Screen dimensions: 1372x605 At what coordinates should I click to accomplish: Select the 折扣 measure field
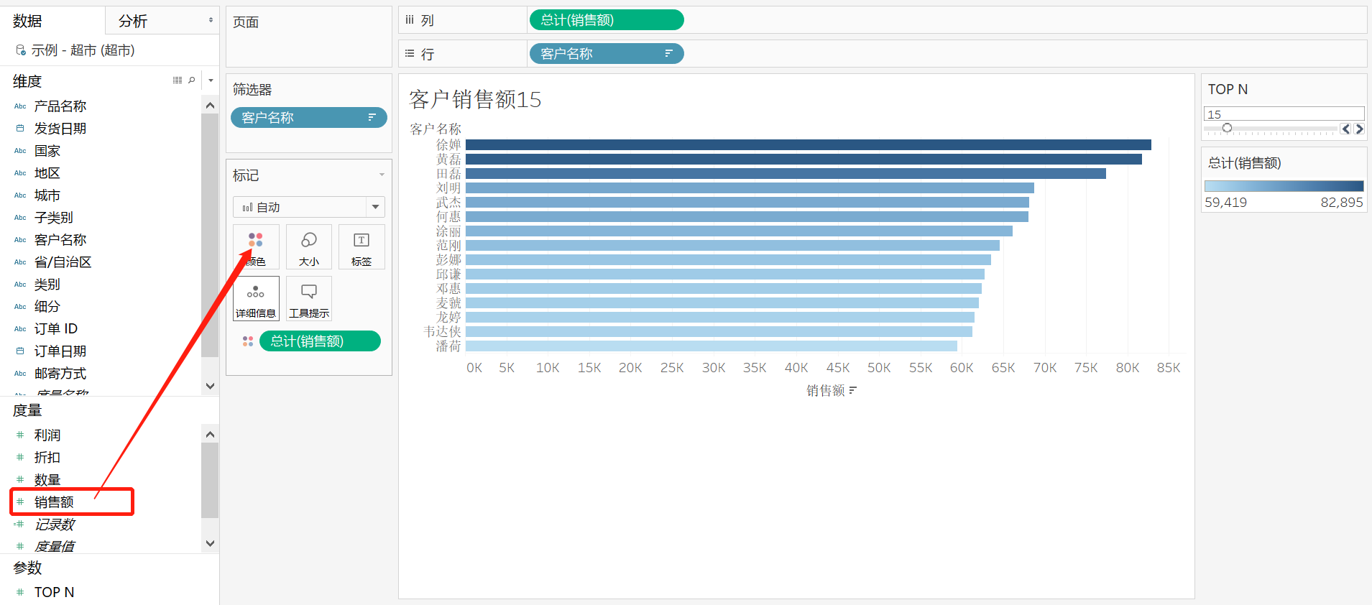(47, 458)
